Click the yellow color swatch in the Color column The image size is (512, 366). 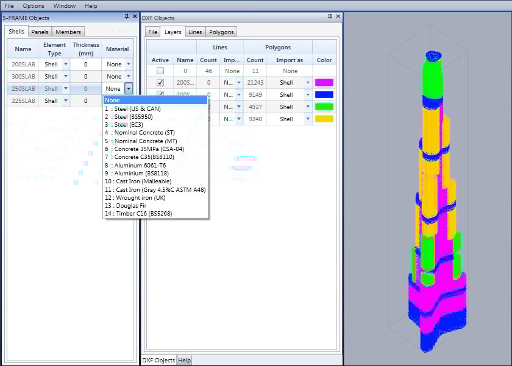(x=324, y=119)
